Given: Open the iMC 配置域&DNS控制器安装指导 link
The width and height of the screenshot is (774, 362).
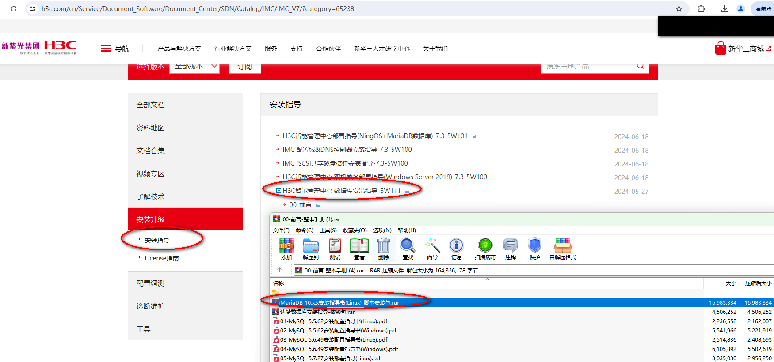Looking at the screenshot, I should 347,150.
